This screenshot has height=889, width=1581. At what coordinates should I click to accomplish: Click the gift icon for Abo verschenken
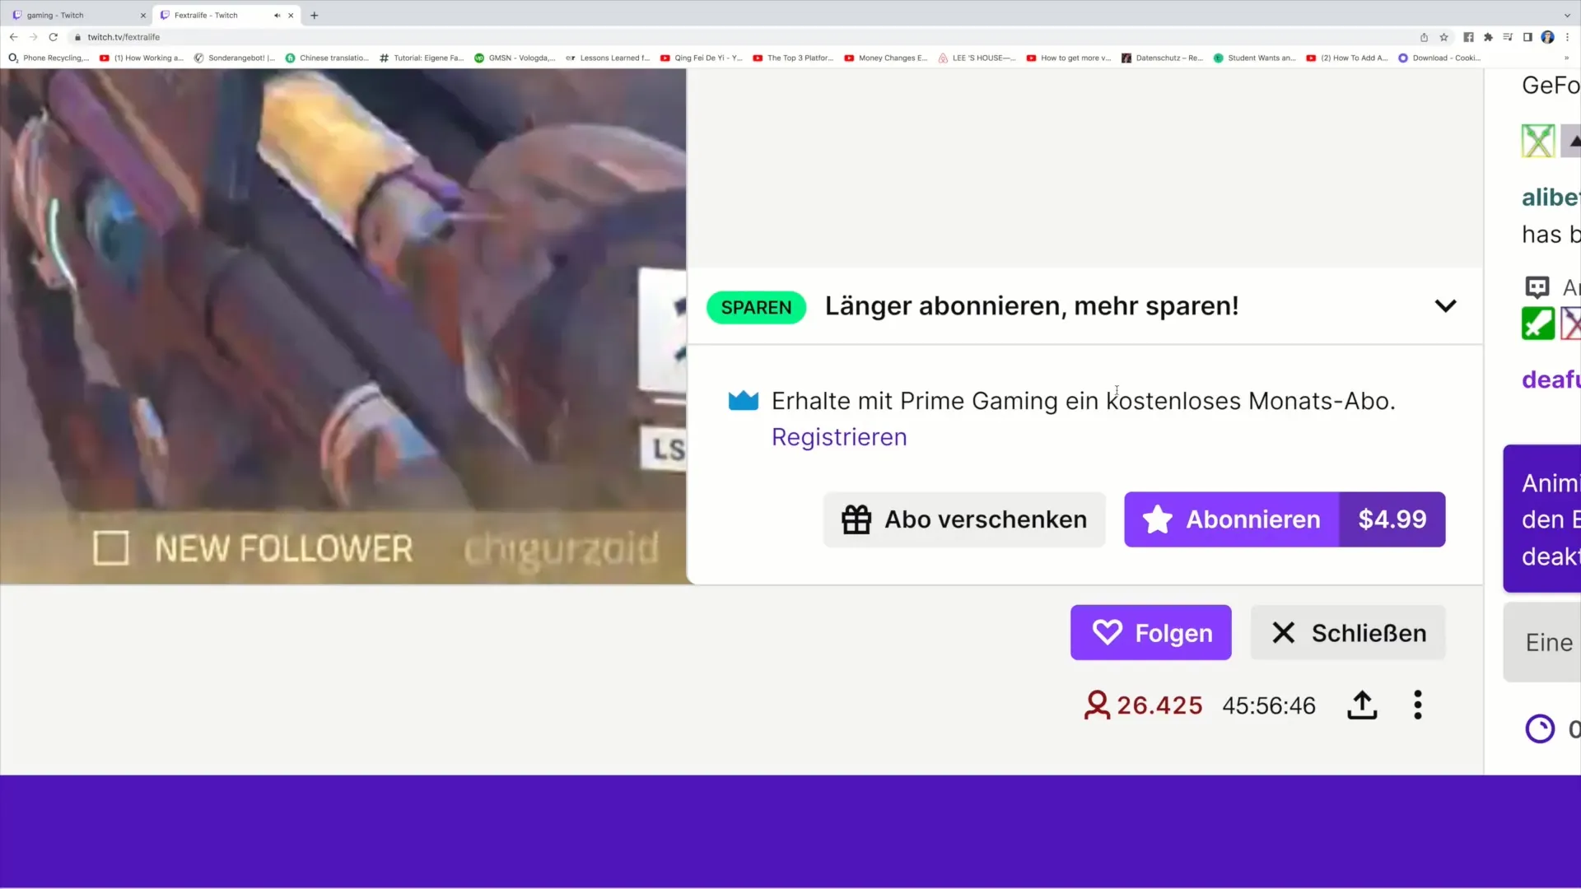tap(856, 520)
